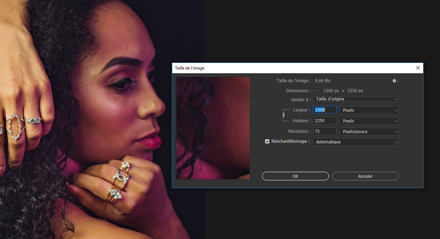Expand the Dimensions unit chevron
Viewport: 440px width, 239px height.
click(317, 91)
